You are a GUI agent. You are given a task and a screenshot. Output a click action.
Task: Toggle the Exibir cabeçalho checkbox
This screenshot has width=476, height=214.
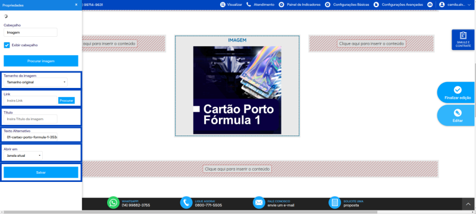click(x=7, y=45)
